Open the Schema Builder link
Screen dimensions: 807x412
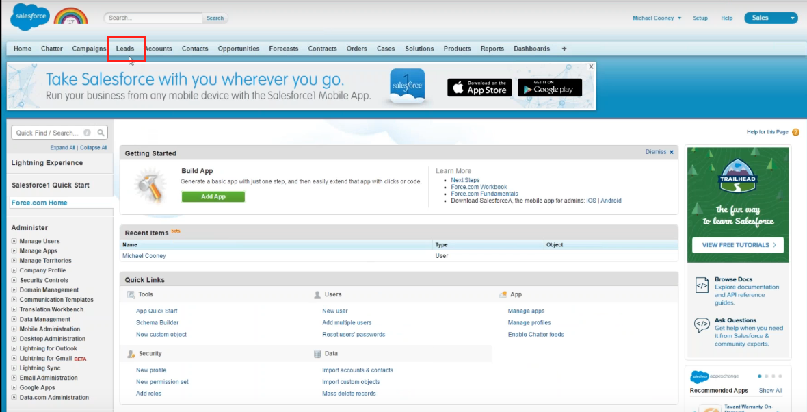tap(157, 323)
